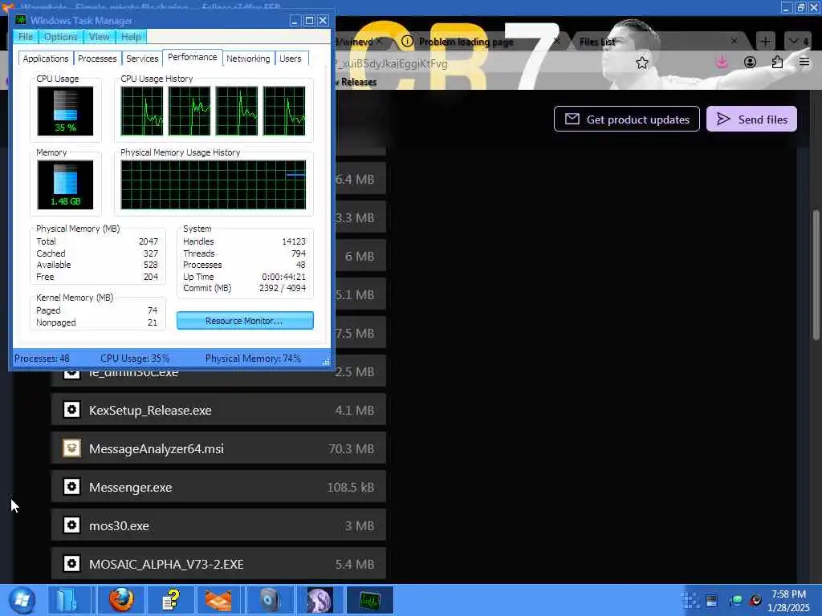Switch to the Networking tab
The image size is (822, 616).
pyautogui.click(x=248, y=59)
